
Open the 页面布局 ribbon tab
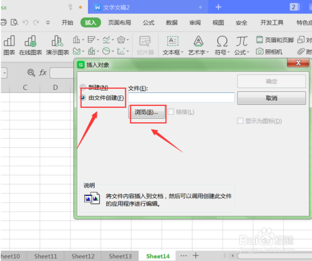click(120, 22)
